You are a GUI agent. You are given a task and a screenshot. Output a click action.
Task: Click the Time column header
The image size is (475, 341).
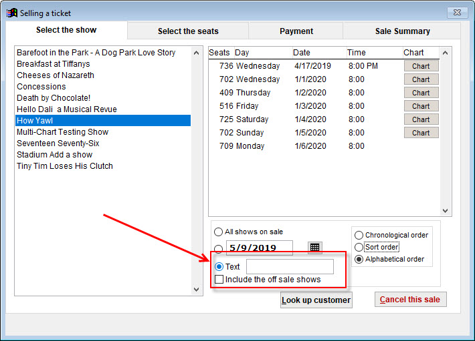[x=375, y=53]
